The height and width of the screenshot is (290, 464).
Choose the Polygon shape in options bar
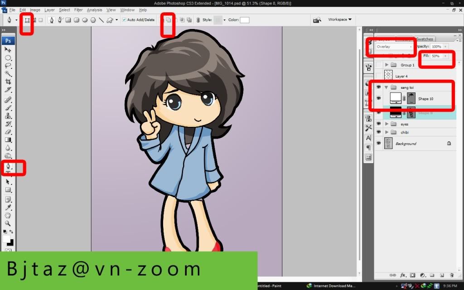(93, 20)
